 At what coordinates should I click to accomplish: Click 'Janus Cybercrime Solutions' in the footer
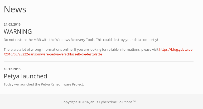pyautogui.click(x=113, y=102)
